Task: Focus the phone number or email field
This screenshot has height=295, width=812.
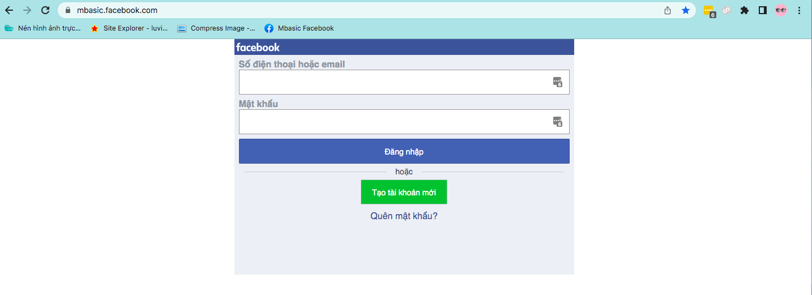Action: tap(404, 82)
